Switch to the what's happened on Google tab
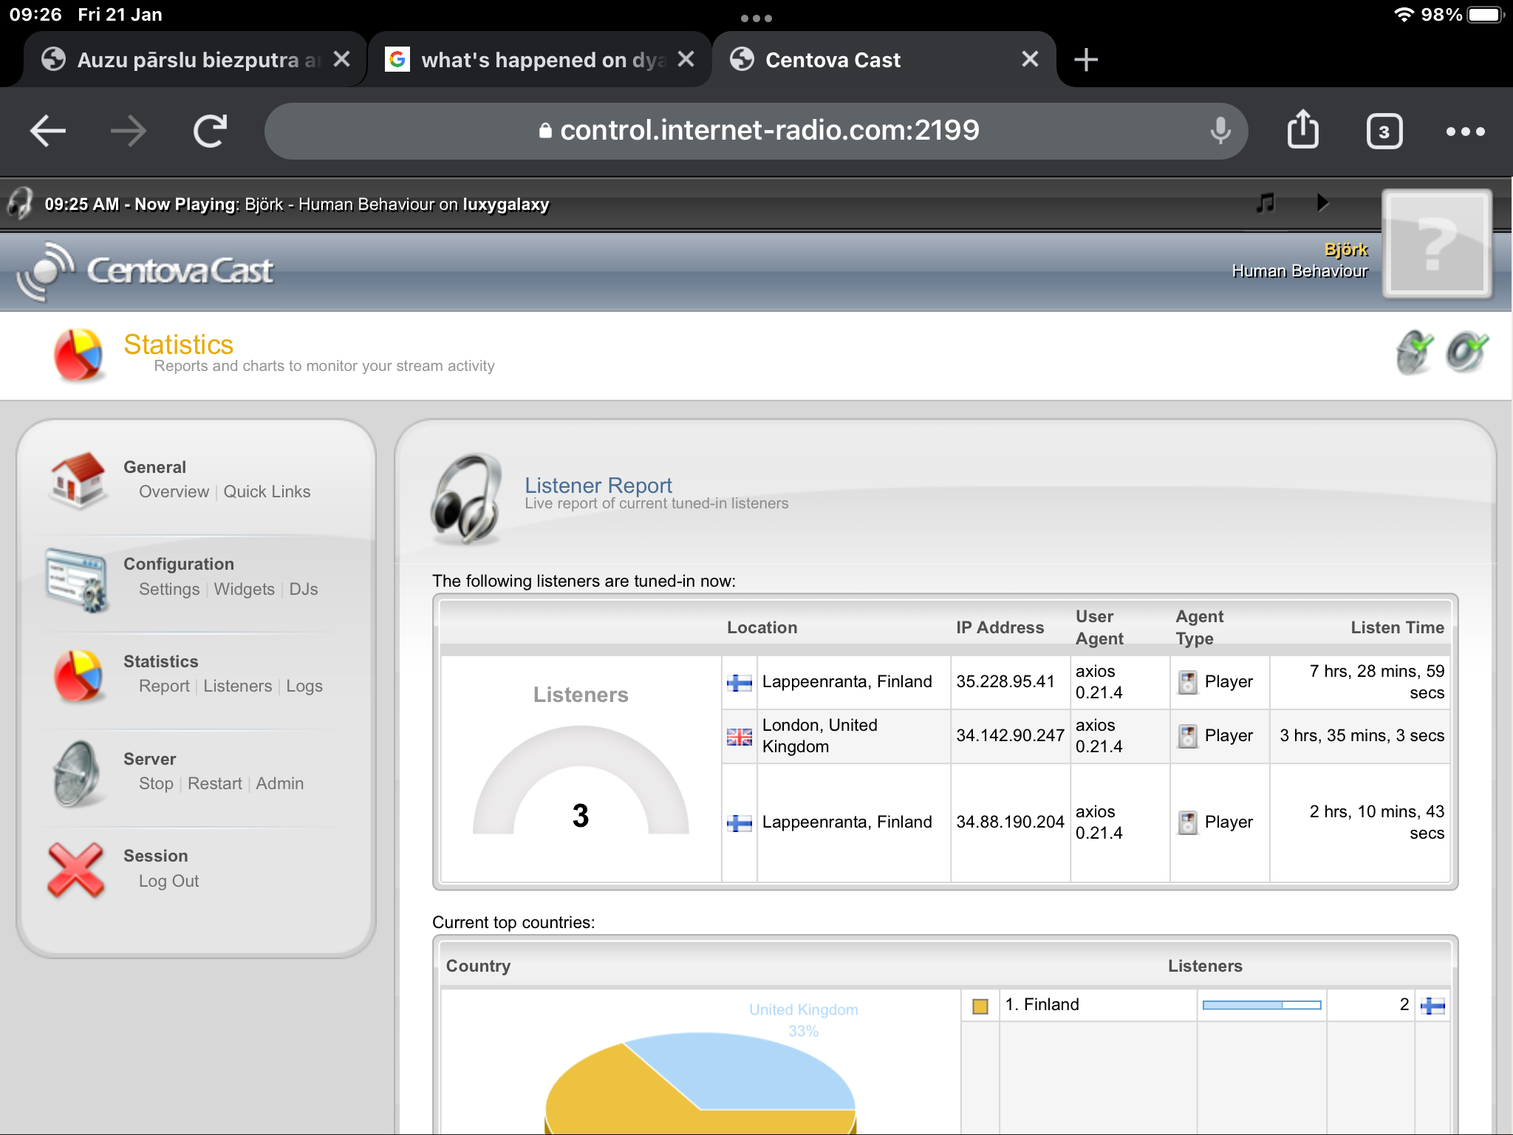Viewport: 1513px width, 1135px height. click(x=532, y=60)
